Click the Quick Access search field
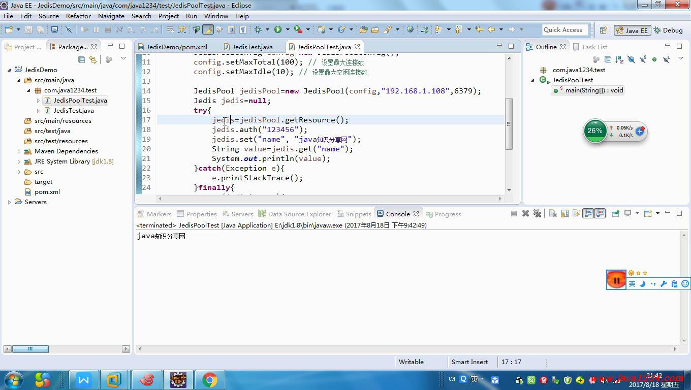 click(x=565, y=30)
